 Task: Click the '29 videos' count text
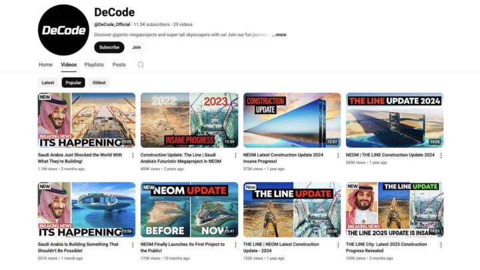[183, 25]
